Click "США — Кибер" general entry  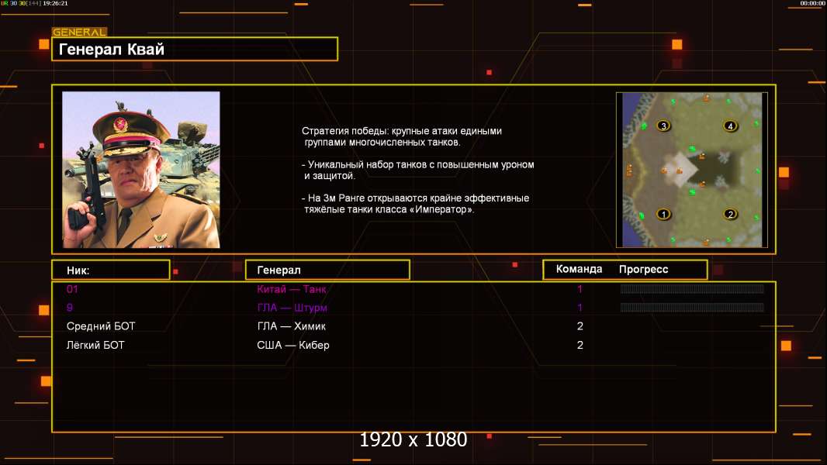(292, 346)
